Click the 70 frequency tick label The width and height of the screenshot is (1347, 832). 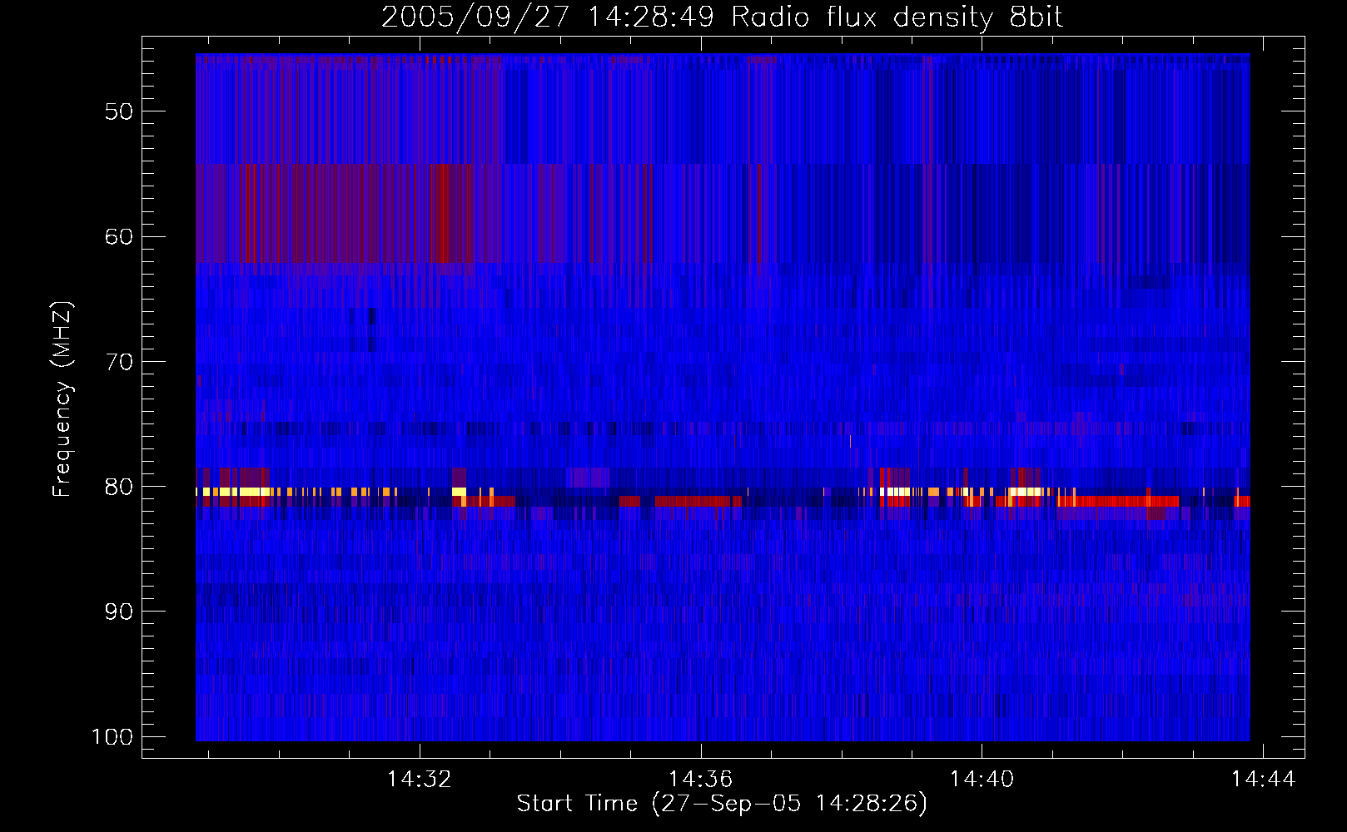click(x=118, y=362)
